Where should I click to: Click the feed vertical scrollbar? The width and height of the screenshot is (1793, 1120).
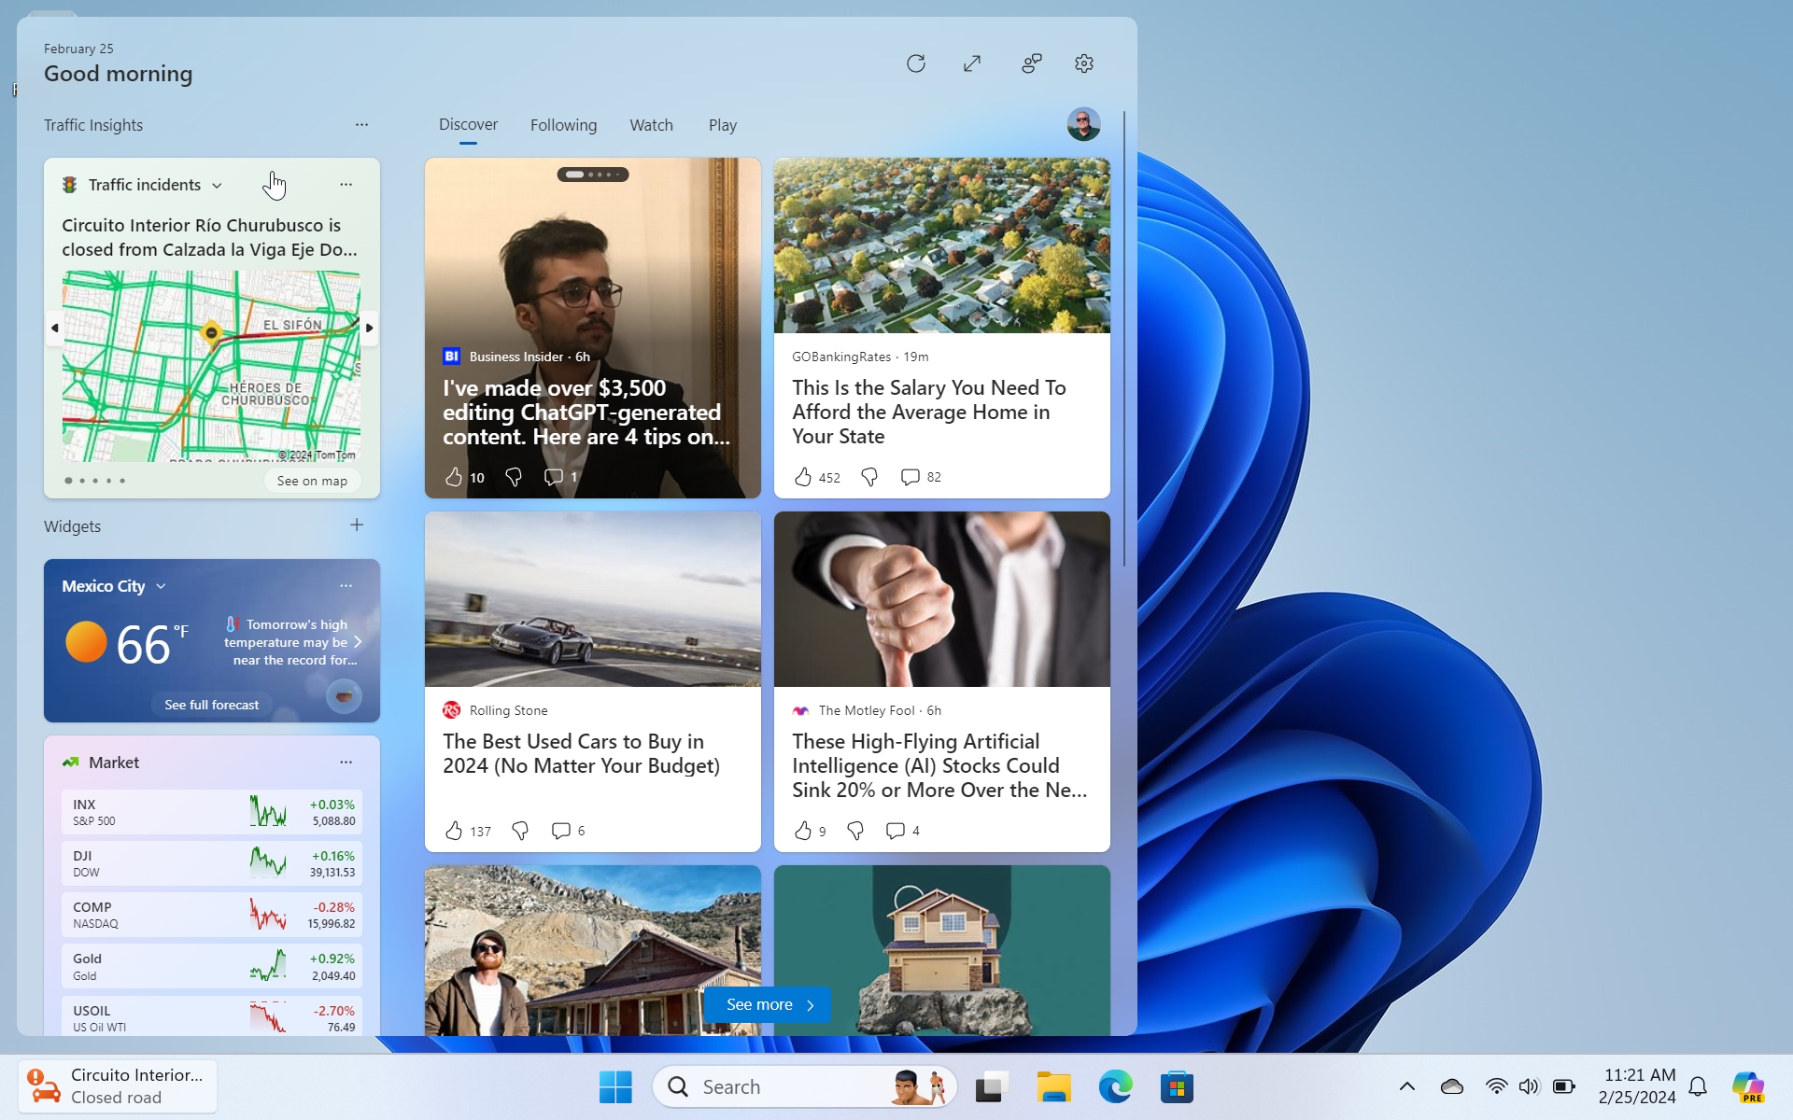click(x=1124, y=339)
